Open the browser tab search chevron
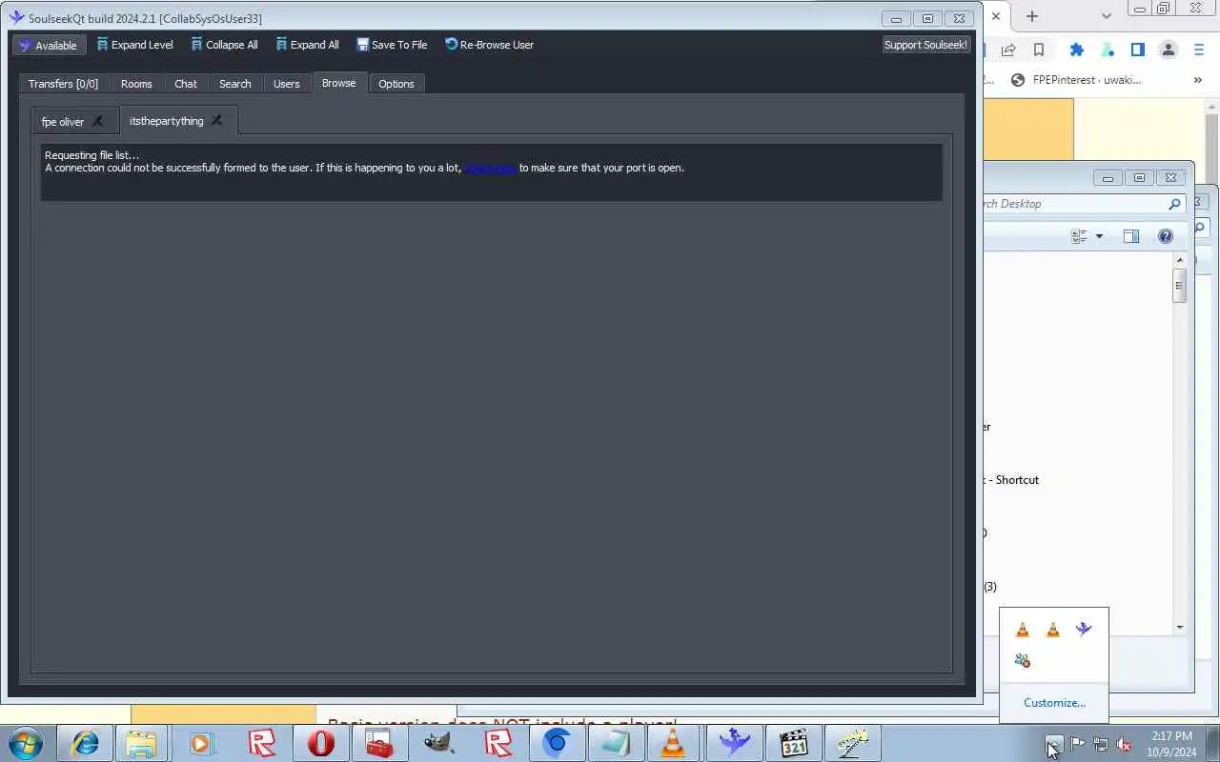1220x762 pixels. pyautogui.click(x=1107, y=16)
